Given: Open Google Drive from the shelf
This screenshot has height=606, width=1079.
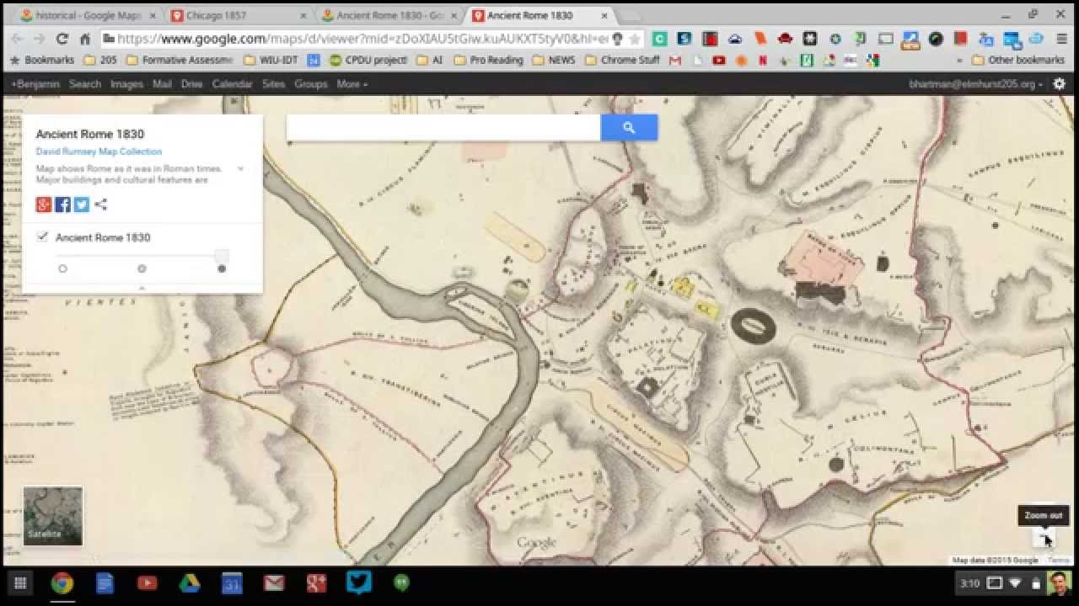Looking at the screenshot, I should click(189, 583).
